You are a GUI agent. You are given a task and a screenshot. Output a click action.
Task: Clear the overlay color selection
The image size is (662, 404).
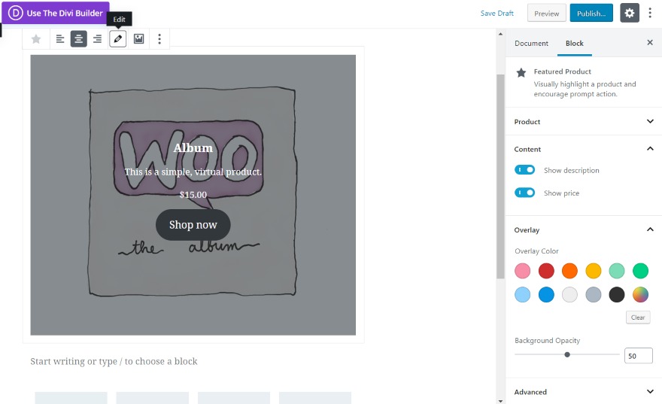click(x=637, y=317)
